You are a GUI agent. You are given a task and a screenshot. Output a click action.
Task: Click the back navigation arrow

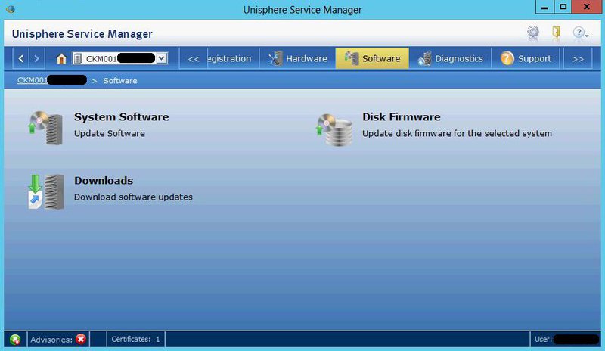coord(21,59)
